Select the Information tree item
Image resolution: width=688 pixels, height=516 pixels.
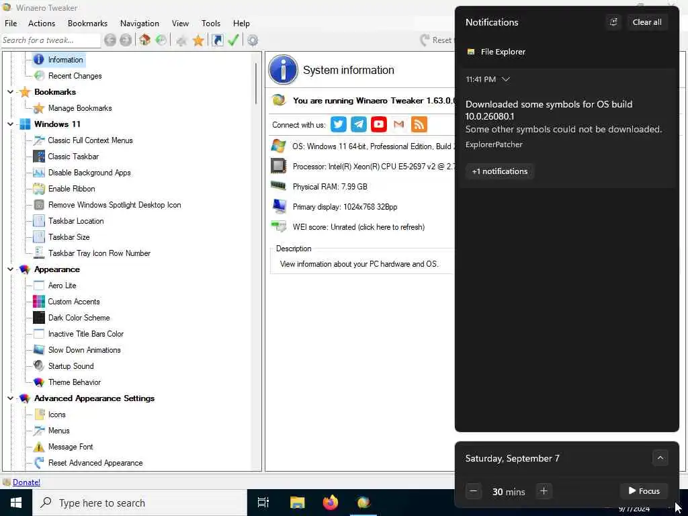pyautogui.click(x=65, y=60)
